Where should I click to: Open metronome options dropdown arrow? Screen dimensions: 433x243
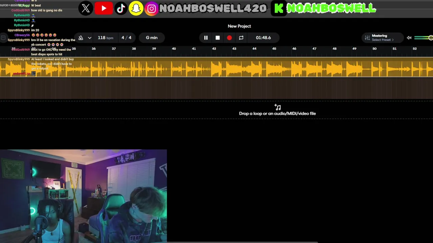coord(89,38)
